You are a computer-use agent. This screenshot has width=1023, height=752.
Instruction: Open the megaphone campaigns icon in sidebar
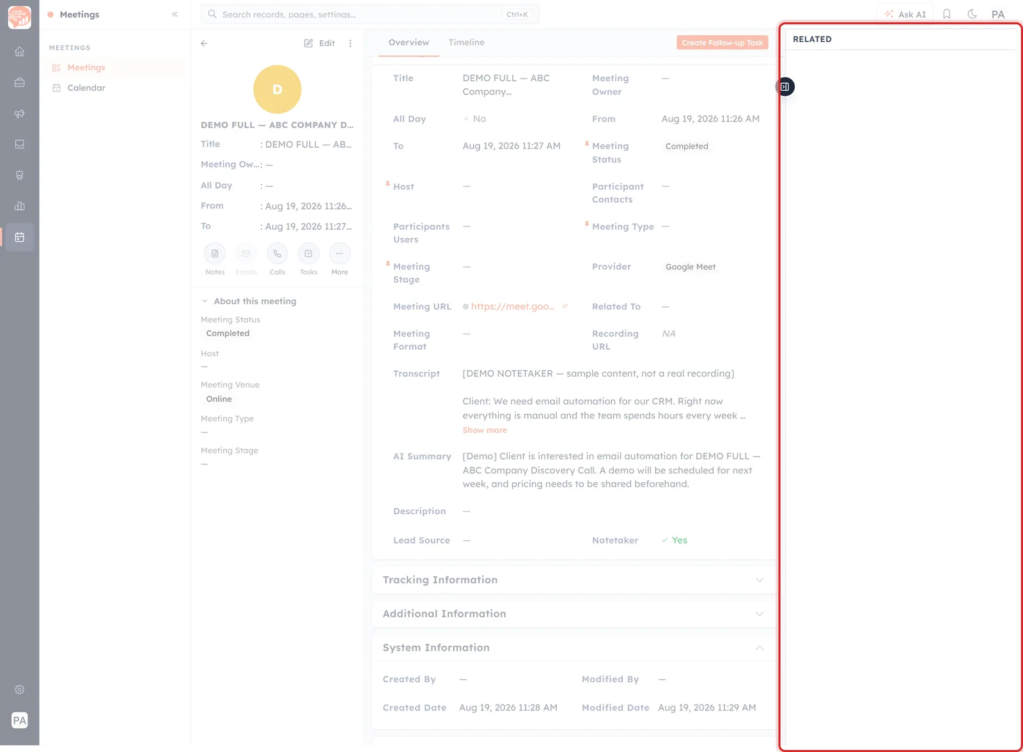[20, 114]
